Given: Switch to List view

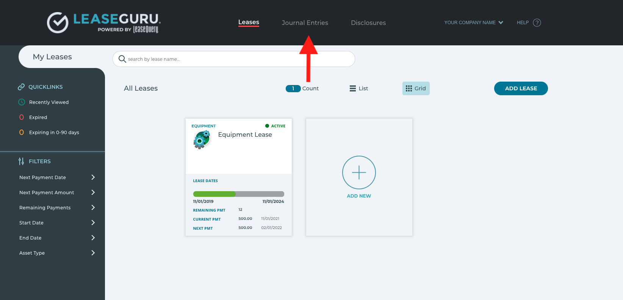Looking at the screenshot, I should click(x=358, y=88).
